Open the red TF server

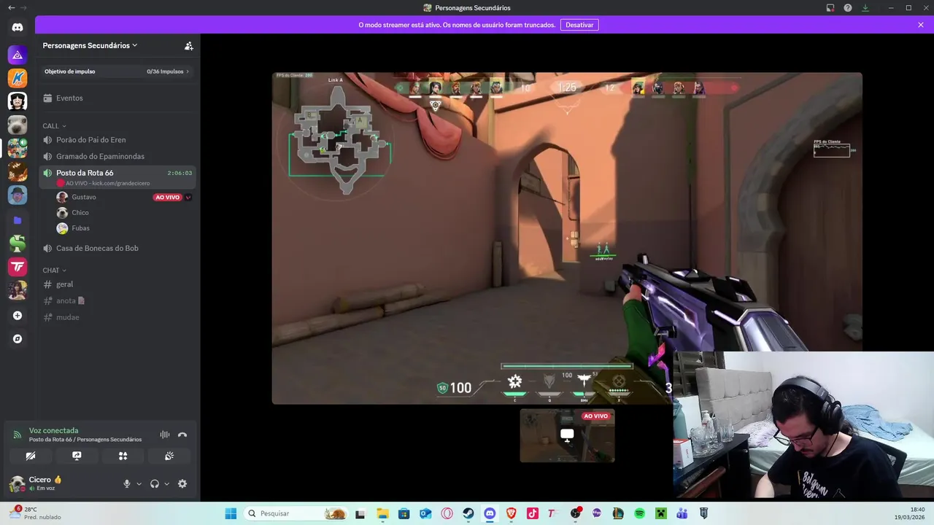tap(18, 267)
